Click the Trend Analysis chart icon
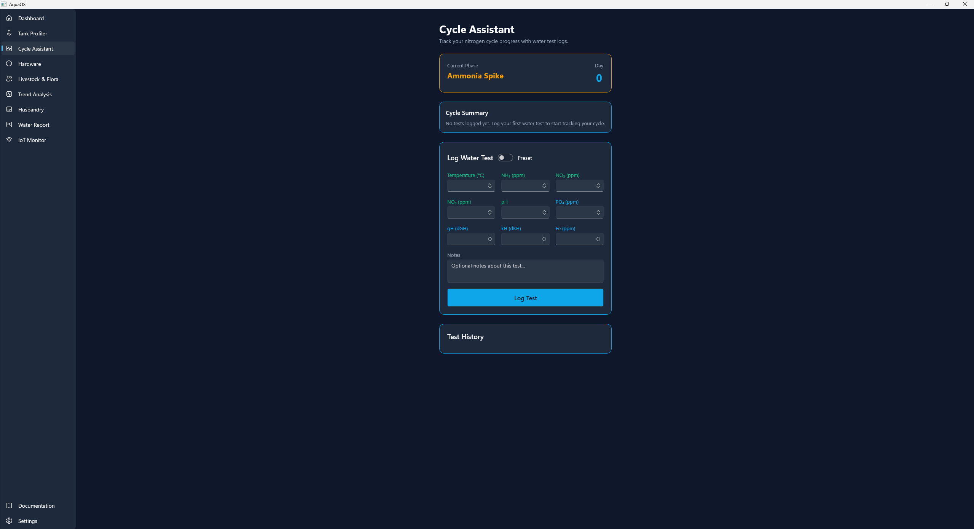 [9, 94]
